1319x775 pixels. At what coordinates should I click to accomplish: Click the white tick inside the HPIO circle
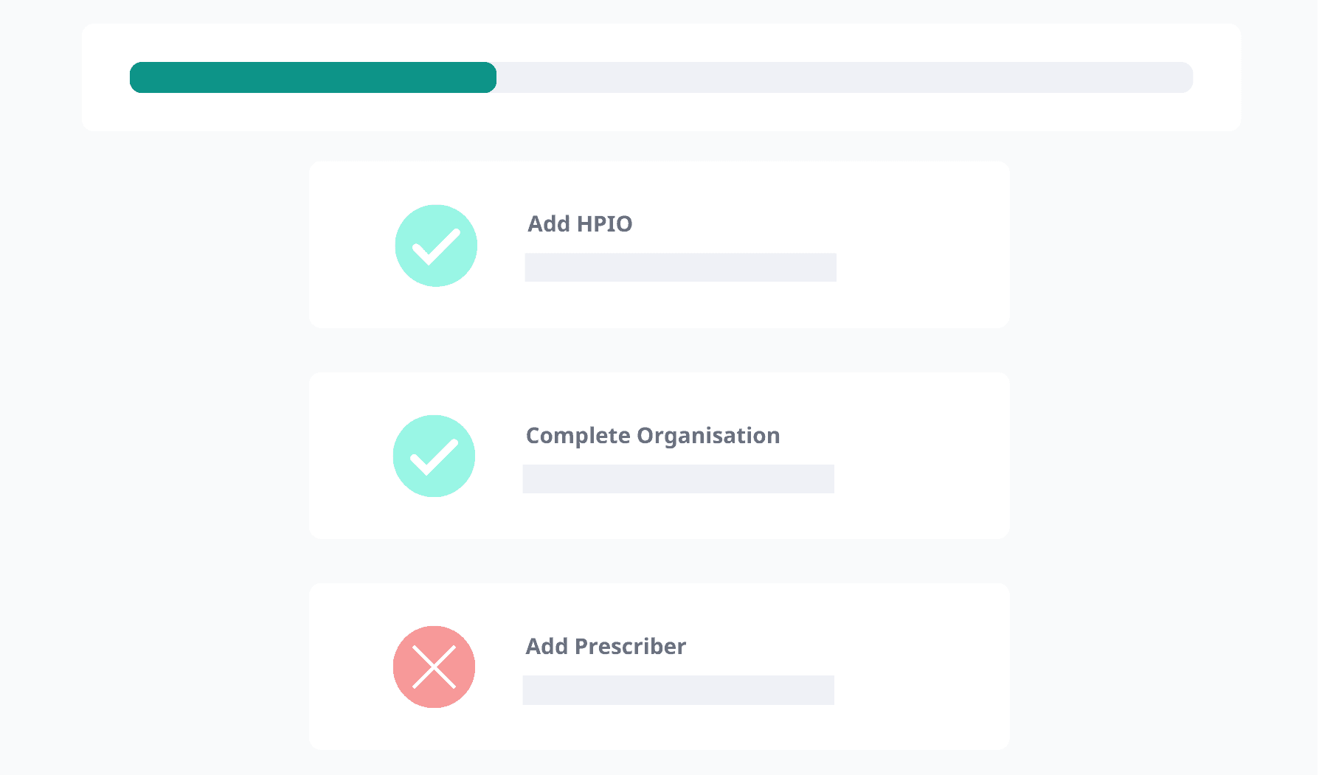point(435,247)
